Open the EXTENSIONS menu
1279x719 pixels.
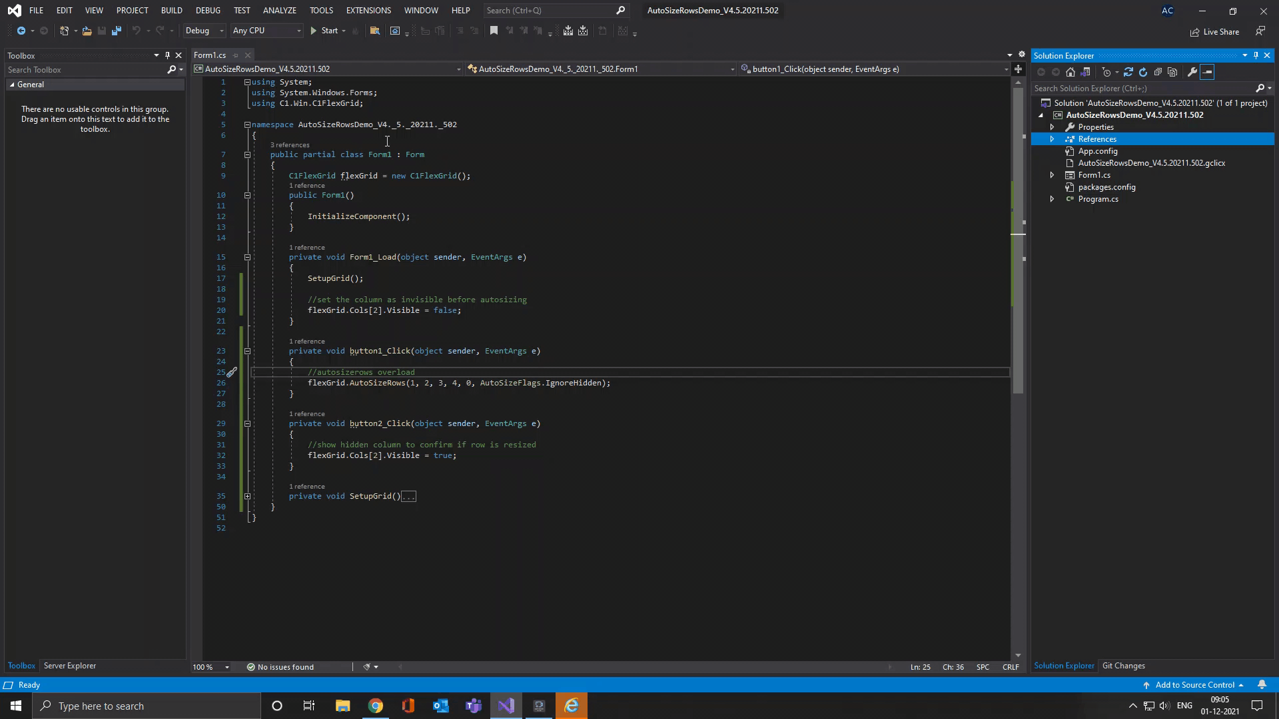[368, 11]
